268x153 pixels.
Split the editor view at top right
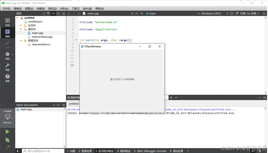tap(264, 14)
